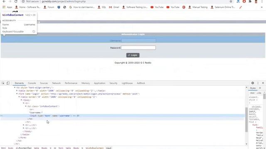Open the Forum bookmark
The image size is (266, 149).
click(49, 7)
